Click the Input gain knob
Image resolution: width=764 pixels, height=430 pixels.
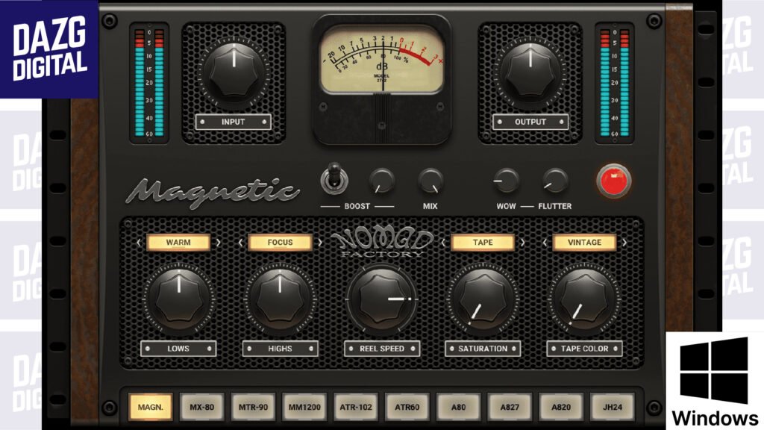click(234, 72)
